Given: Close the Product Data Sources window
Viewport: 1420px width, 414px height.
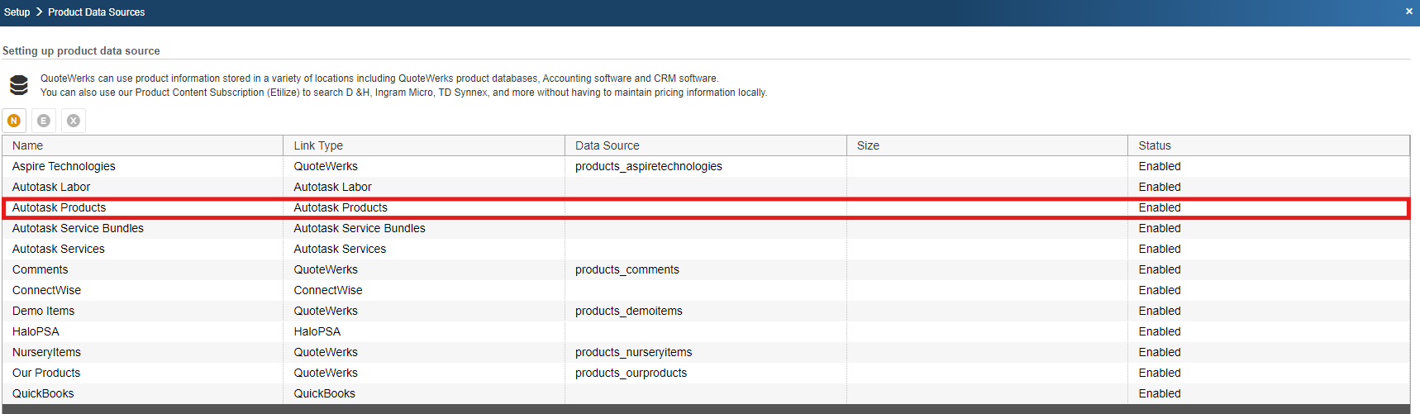Looking at the screenshot, I should tap(1408, 12).
